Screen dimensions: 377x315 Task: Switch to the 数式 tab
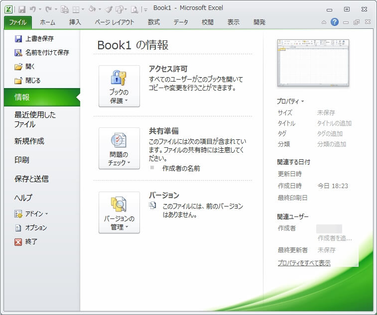click(154, 22)
